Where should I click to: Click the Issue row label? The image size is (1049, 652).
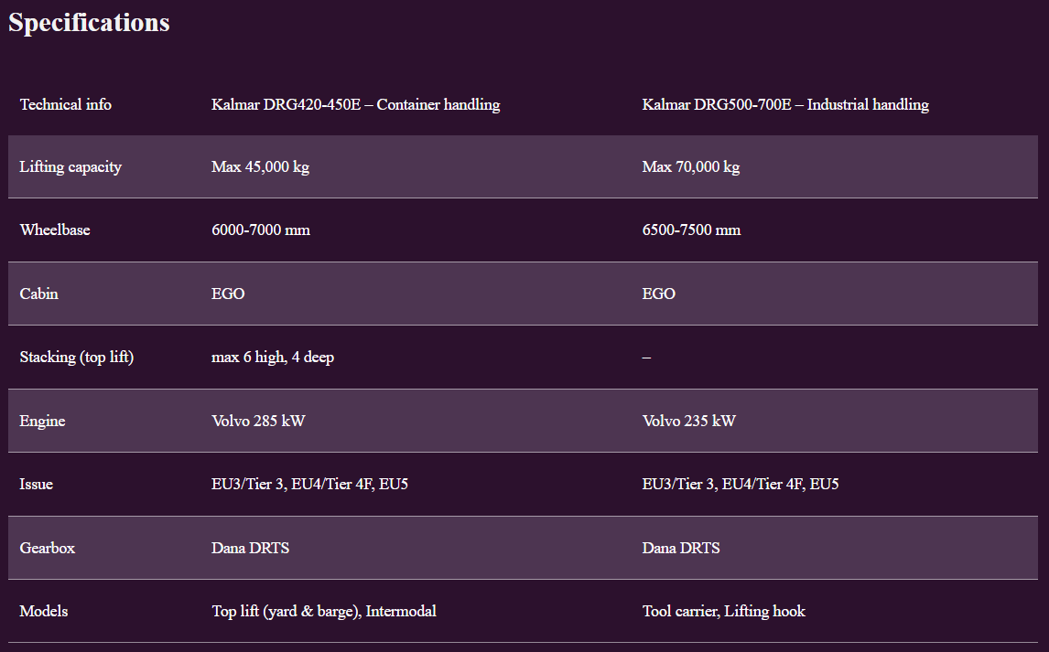(37, 484)
